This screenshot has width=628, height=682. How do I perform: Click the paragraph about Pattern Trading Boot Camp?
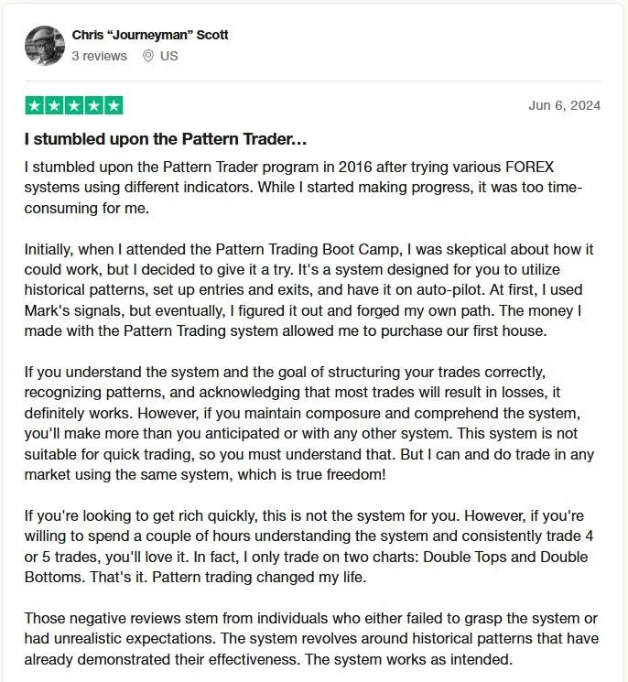point(309,290)
